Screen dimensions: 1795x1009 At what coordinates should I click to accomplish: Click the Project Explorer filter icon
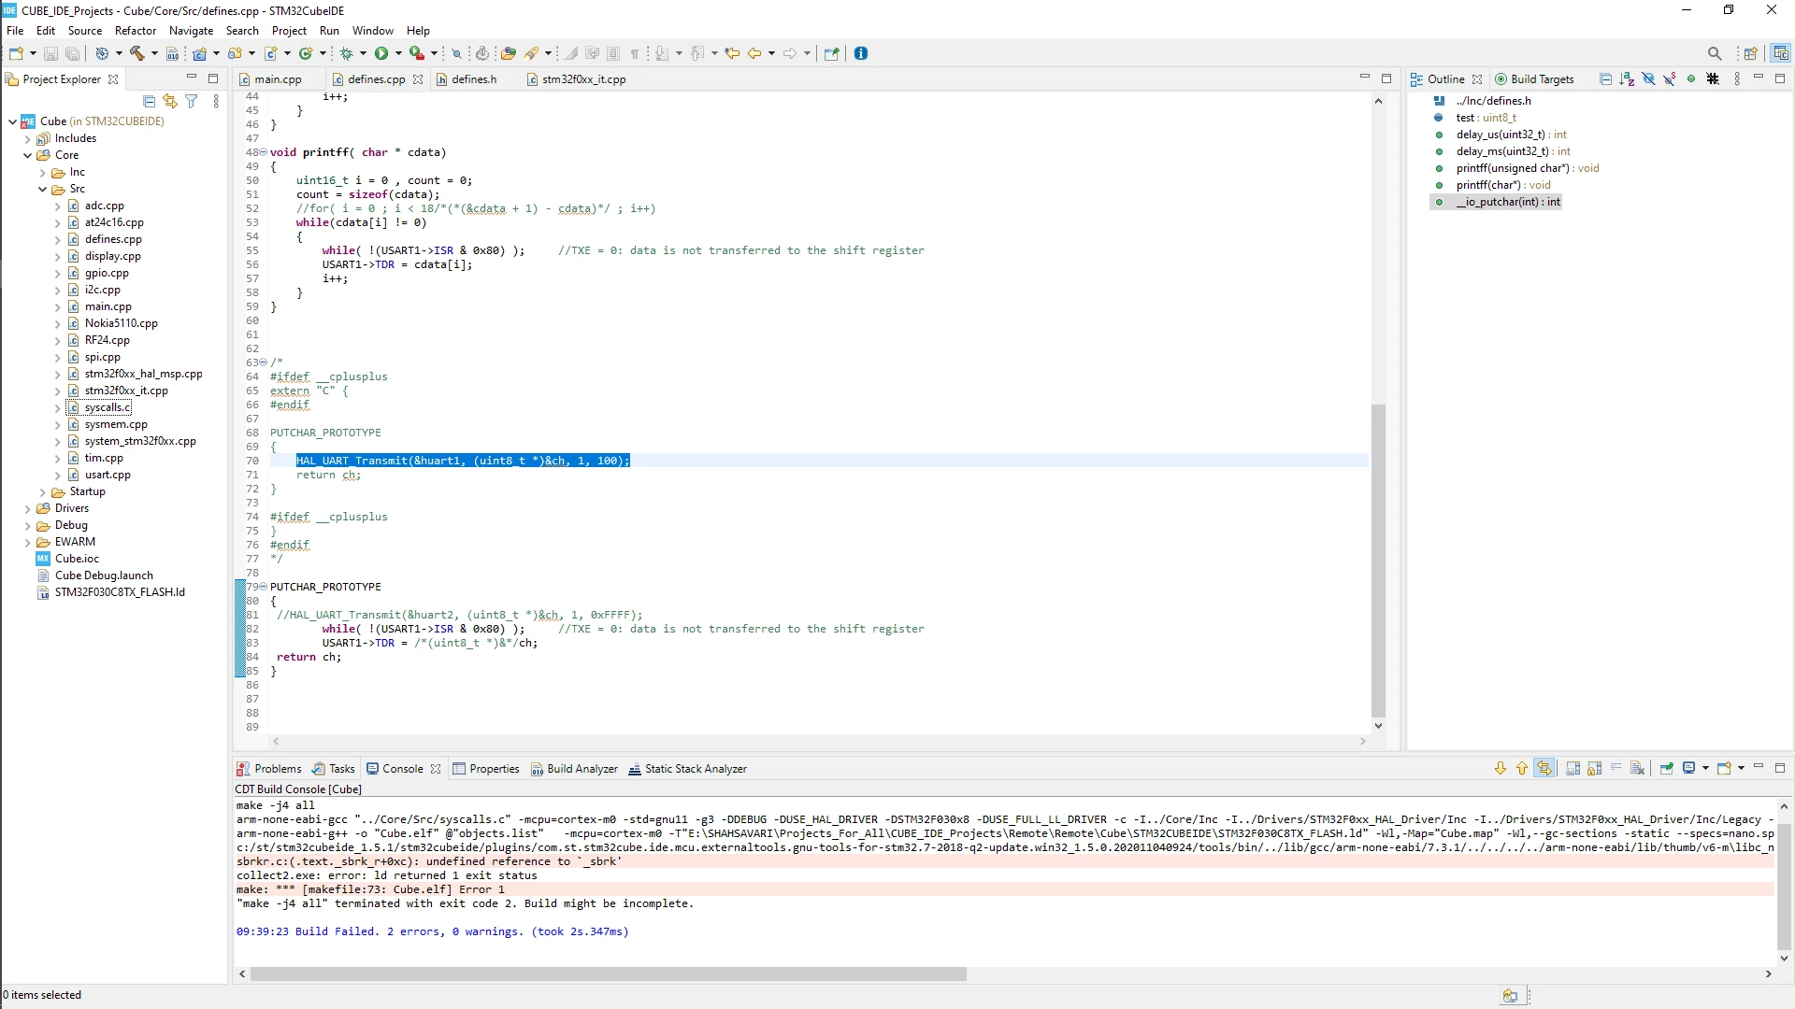(x=192, y=102)
